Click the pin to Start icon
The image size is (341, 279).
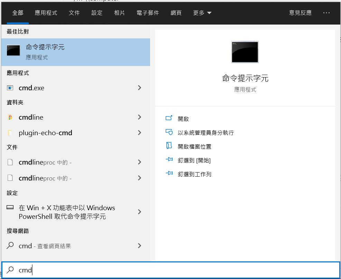point(169,160)
